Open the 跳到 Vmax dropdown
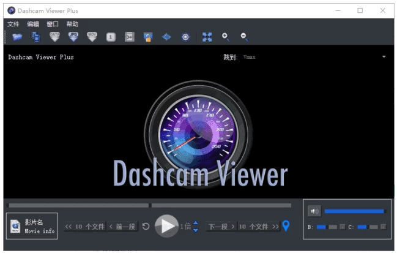Image resolution: width=397 pixels, height=253 pixels. [384, 57]
